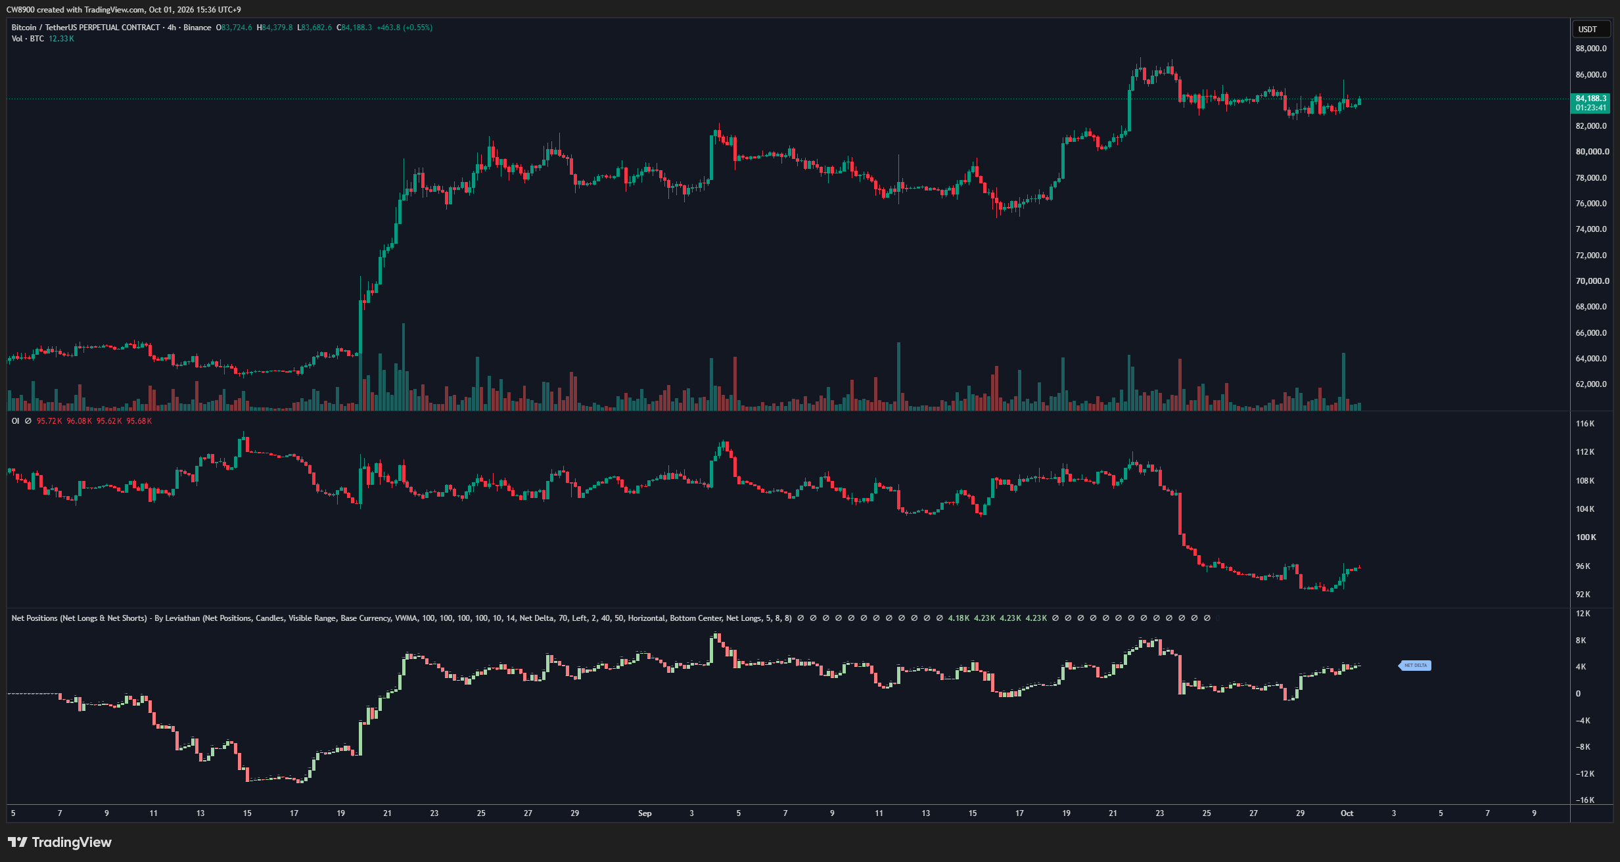Select the OI indicator legend

(x=15, y=421)
